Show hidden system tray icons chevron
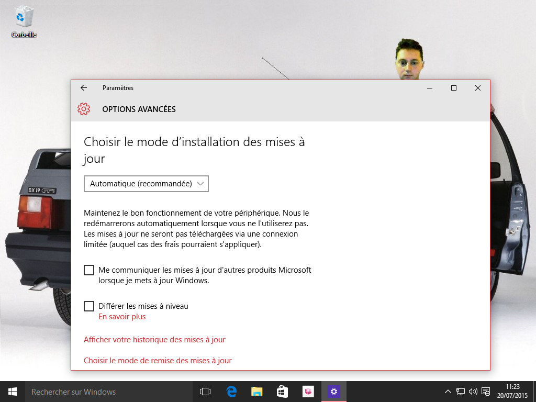Viewport: 536px width, 402px height. (x=448, y=392)
